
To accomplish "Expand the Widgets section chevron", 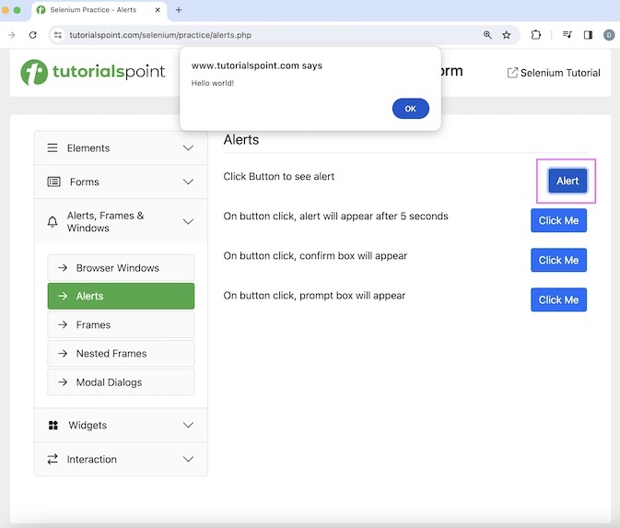I will tap(188, 425).
